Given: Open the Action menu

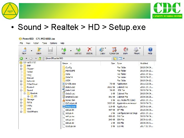Looking at the screenshot, I should (36, 43).
